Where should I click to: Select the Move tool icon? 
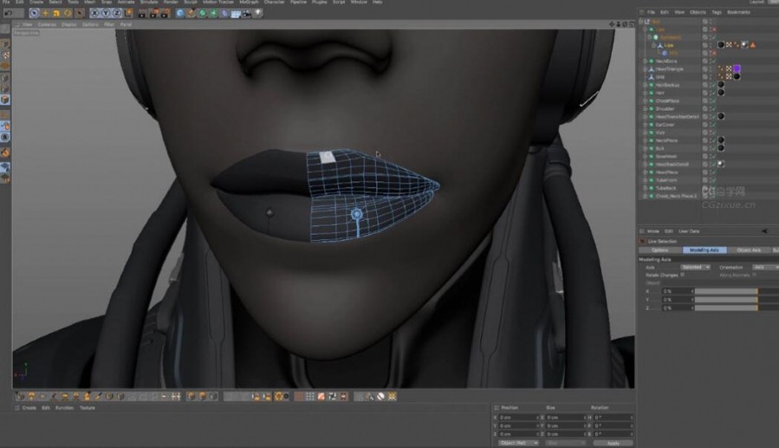pyautogui.click(x=45, y=13)
